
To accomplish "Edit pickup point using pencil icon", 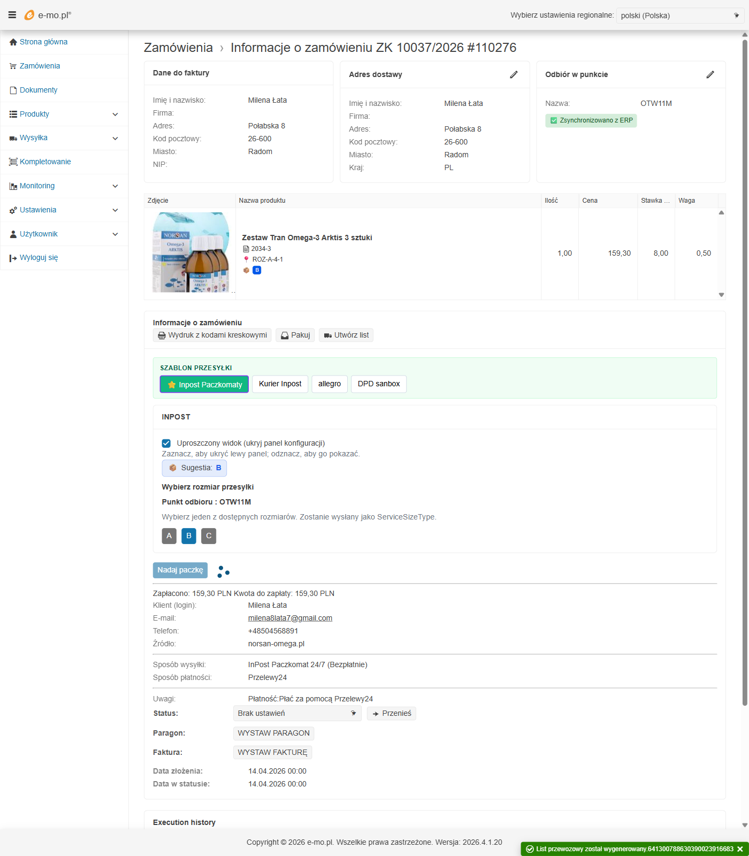I will (x=710, y=74).
